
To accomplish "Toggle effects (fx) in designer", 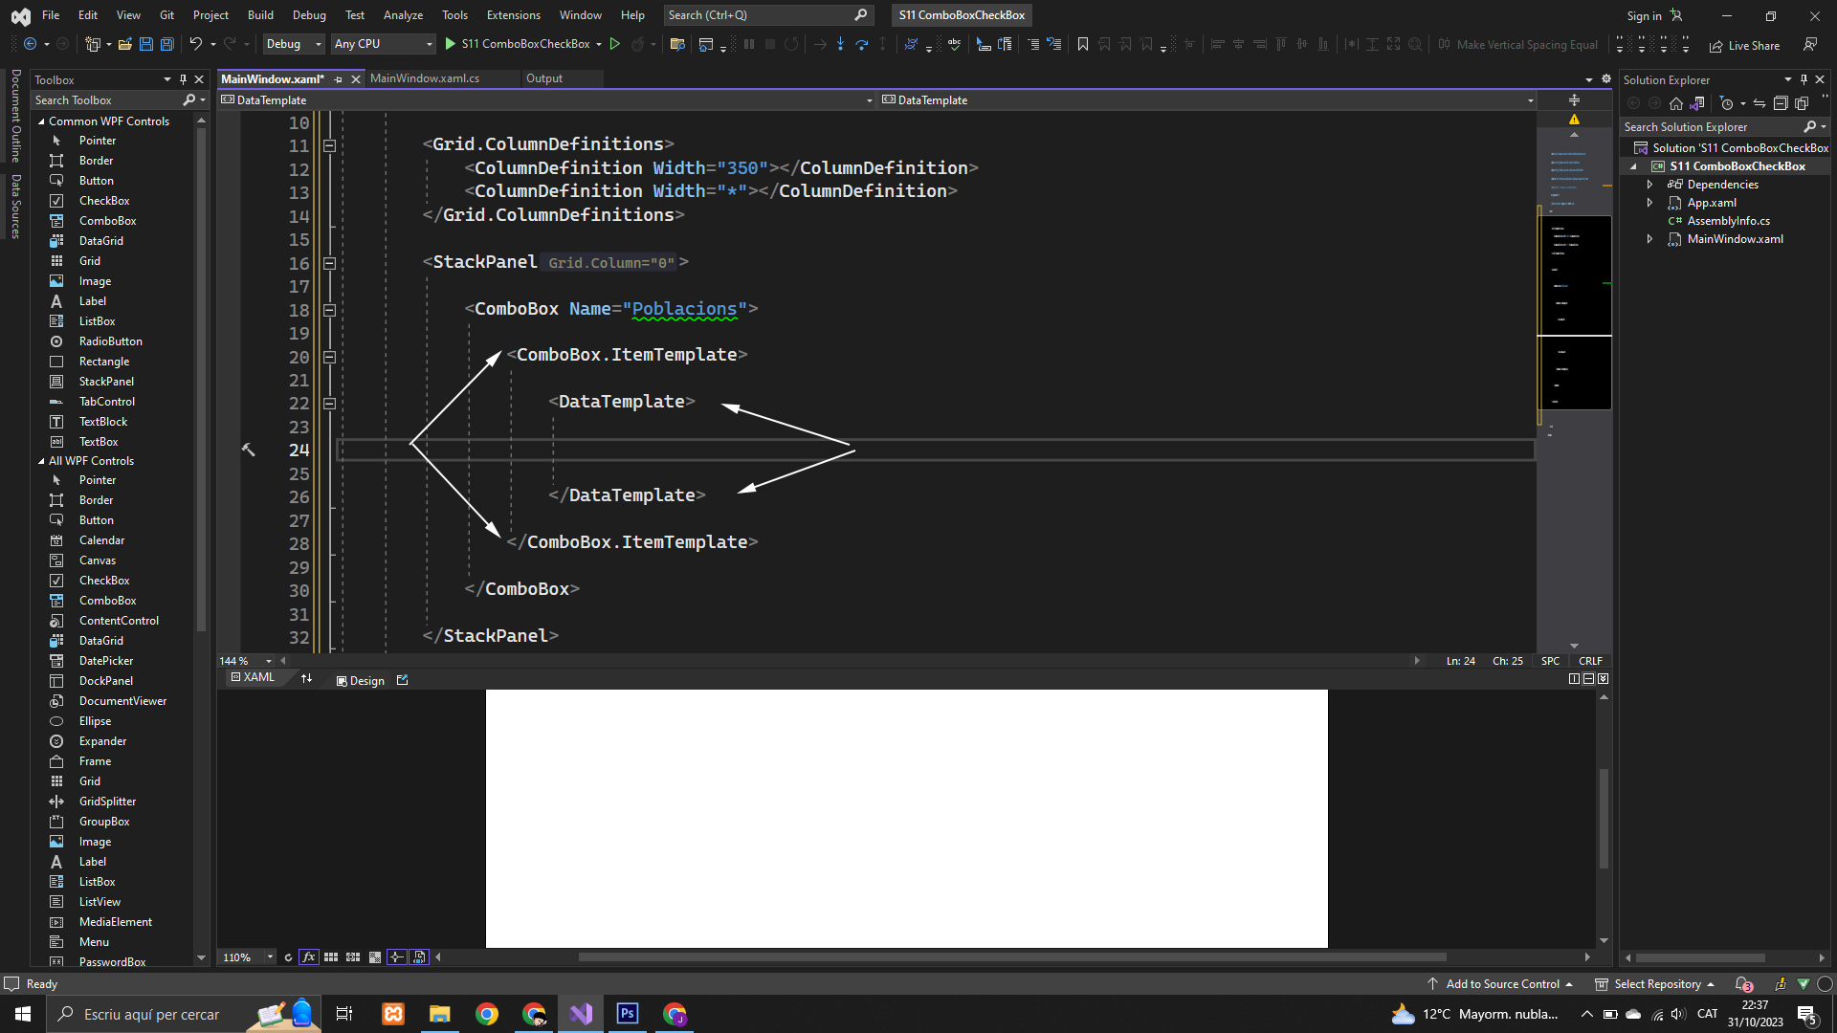I will pyautogui.click(x=308, y=957).
